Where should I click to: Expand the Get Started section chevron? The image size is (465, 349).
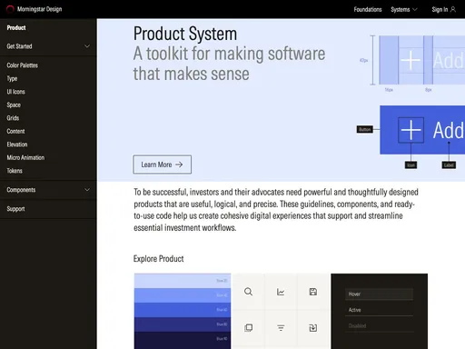tap(87, 46)
